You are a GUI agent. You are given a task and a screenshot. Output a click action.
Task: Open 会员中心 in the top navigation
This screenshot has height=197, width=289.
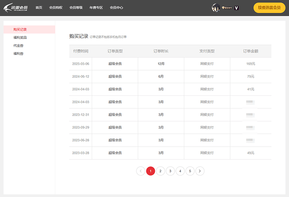click(116, 8)
